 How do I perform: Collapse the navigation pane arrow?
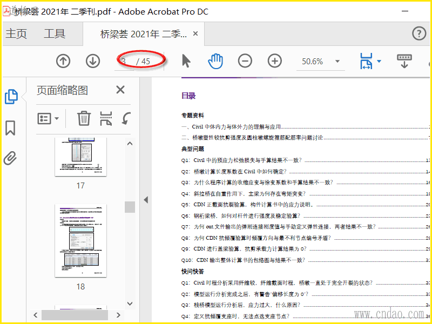[x=146, y=200]
